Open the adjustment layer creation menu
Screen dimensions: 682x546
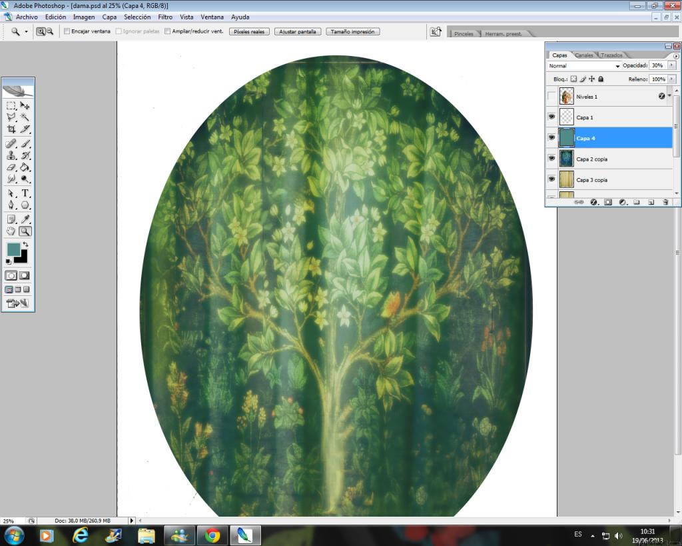point(623,202)
